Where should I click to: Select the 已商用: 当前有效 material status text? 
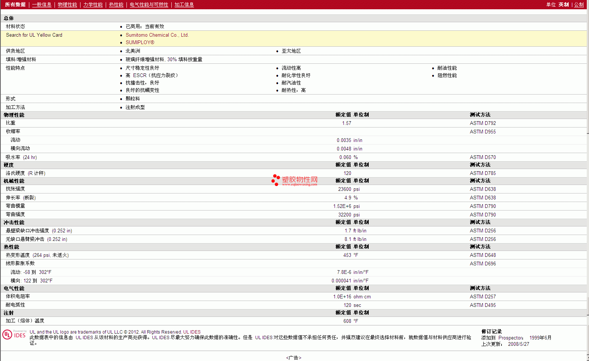click(145, 26)
